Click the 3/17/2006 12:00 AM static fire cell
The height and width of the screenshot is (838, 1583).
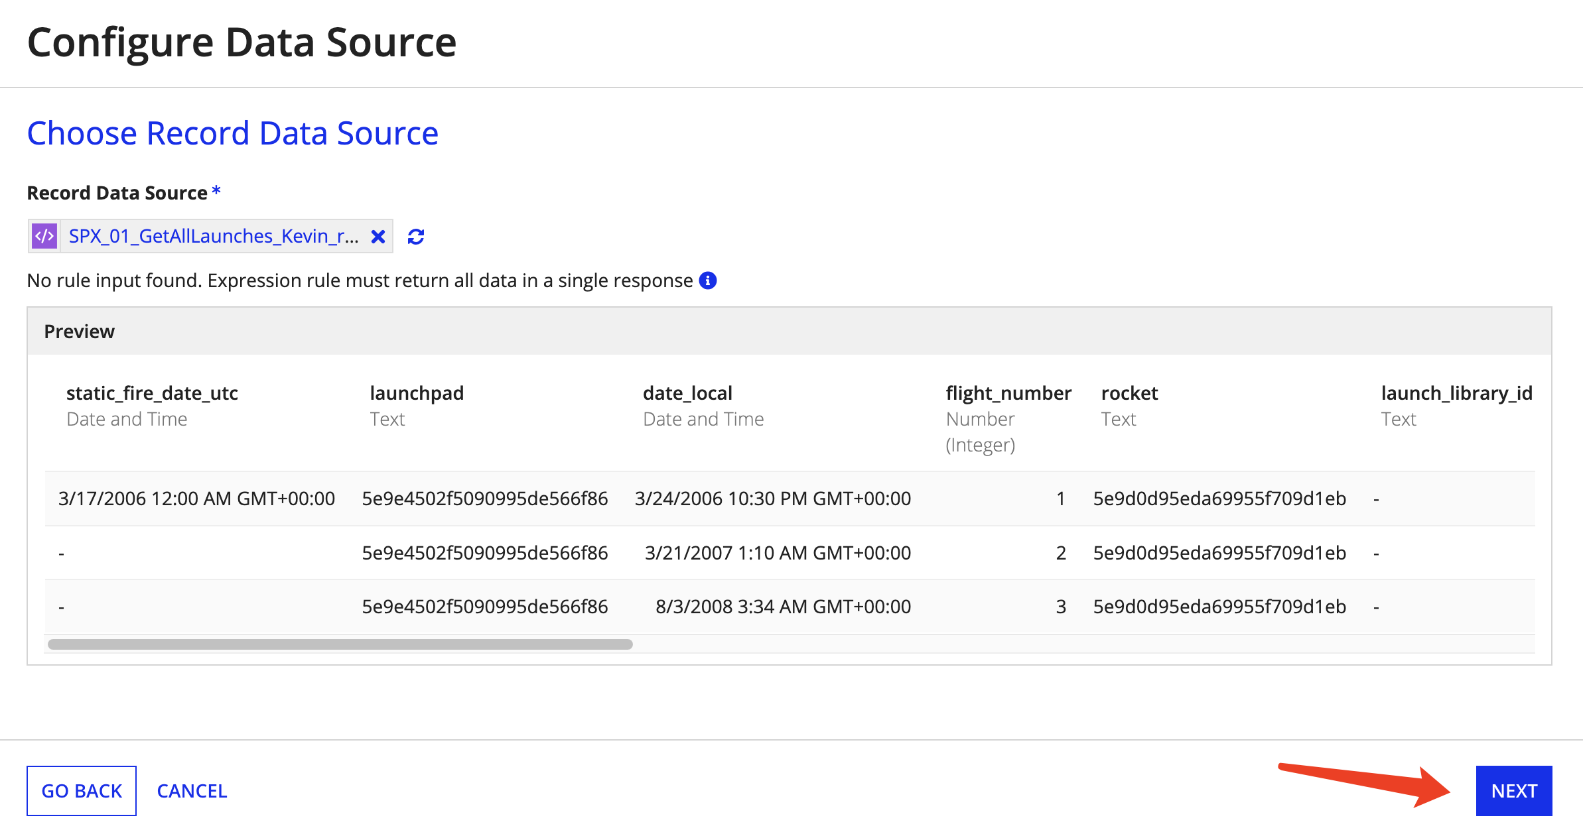[x=196, y=499]
